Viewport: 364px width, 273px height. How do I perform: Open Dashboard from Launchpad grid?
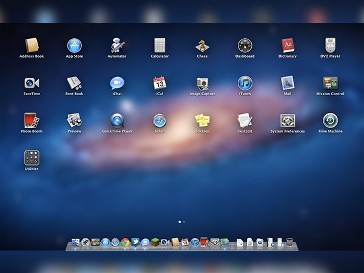point(245,45)
